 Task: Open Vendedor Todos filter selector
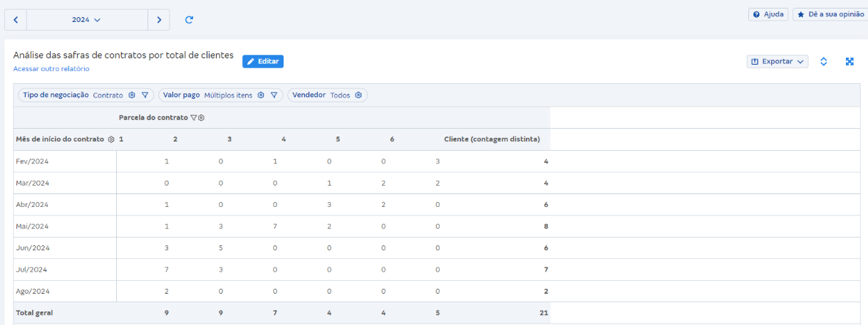click(x=339, y=95)
